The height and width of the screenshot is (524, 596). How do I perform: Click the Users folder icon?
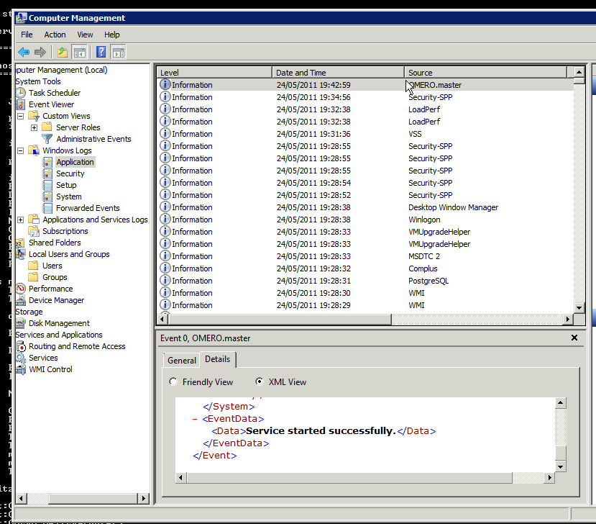pyautogui.click(x=34, y=266)
